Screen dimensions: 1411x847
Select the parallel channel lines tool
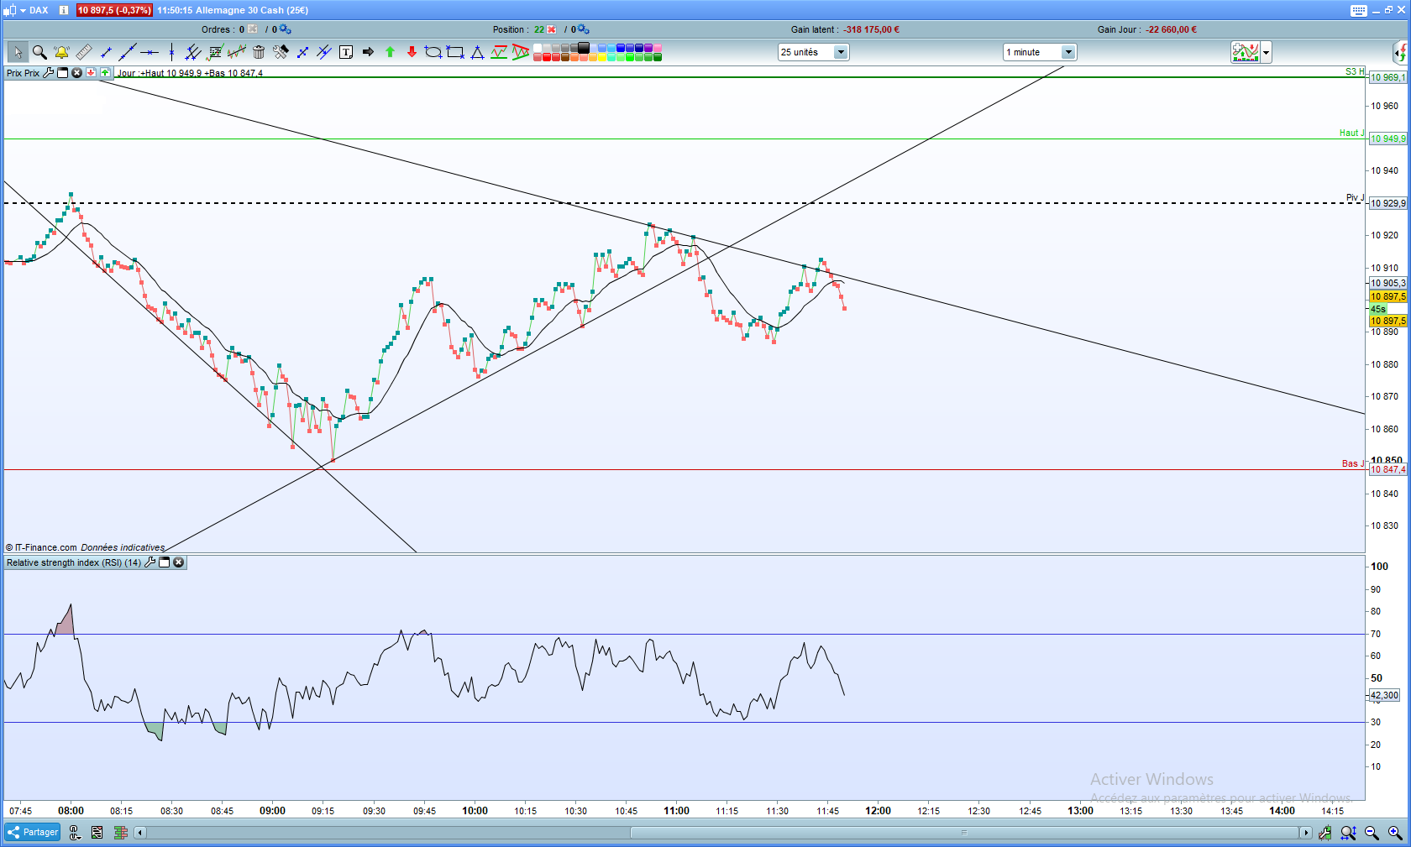tap(193, 52)
